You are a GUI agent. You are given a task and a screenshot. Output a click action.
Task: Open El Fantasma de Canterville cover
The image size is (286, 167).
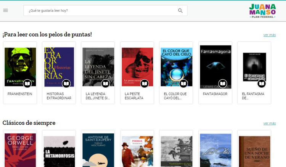254,67
